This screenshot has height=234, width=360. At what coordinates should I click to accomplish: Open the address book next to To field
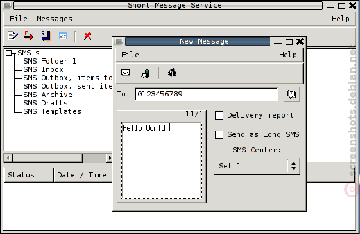coord(292,94)
